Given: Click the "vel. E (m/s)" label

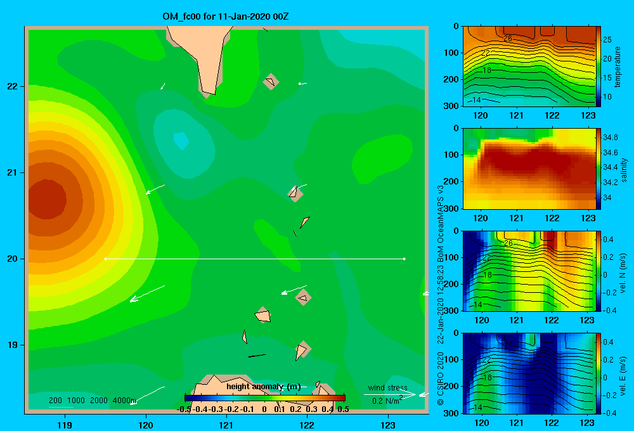Looking at the screenshot, I should pyautogui.click(x=623, y=376).
